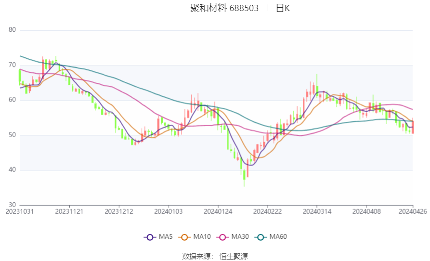Toggle the MA10 legend series
The image size is (430, 261).
tap(195, 237)
